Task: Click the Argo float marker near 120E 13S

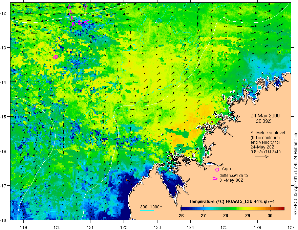Action: (55, 57)
